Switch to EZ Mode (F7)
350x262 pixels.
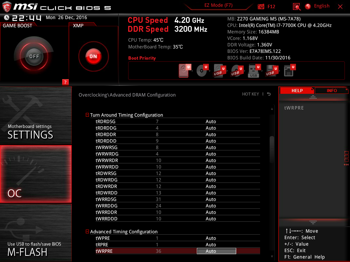pyautogui.click(x=218, y=5)
